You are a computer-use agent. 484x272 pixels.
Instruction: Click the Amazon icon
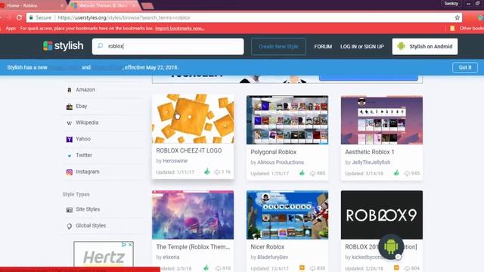[70, 90]
